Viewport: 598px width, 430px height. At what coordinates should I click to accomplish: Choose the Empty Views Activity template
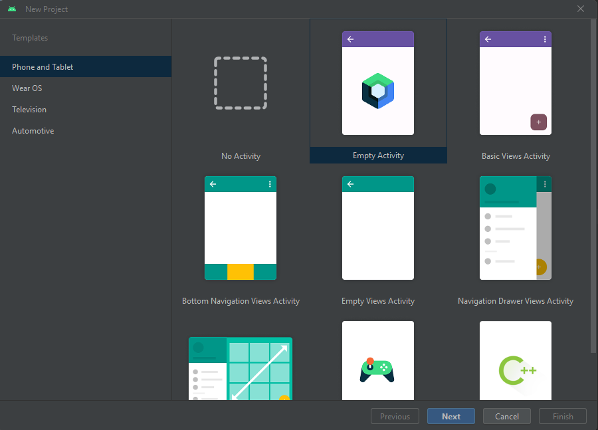click(378, 229)
